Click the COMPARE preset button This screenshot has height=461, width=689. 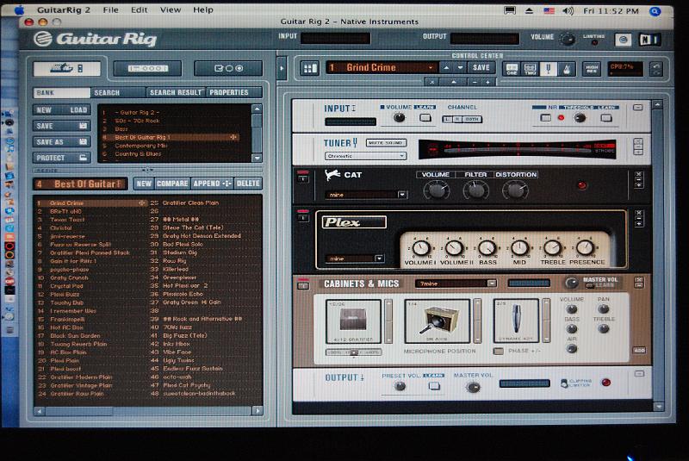(x=172, y=184)
